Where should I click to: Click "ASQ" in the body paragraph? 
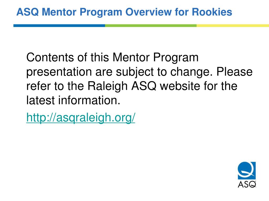click(x=144, y=86)
